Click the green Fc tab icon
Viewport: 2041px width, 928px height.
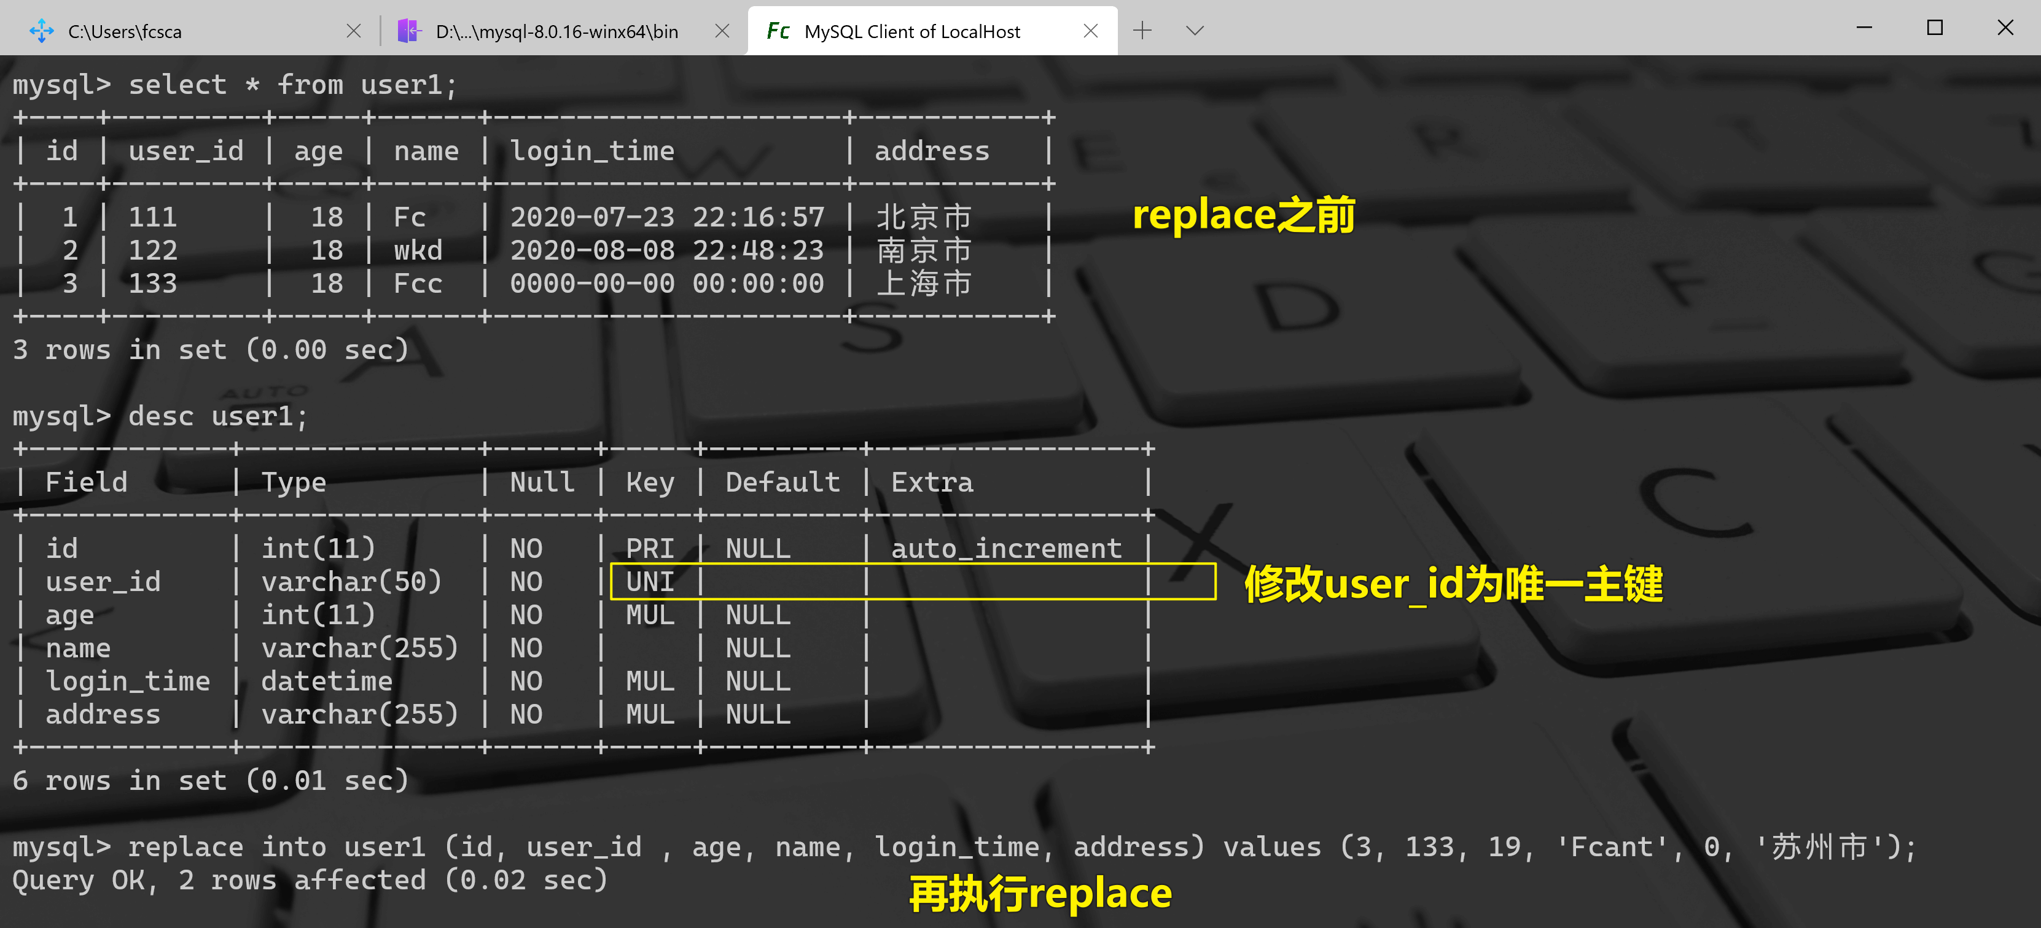tap(777, 32)
